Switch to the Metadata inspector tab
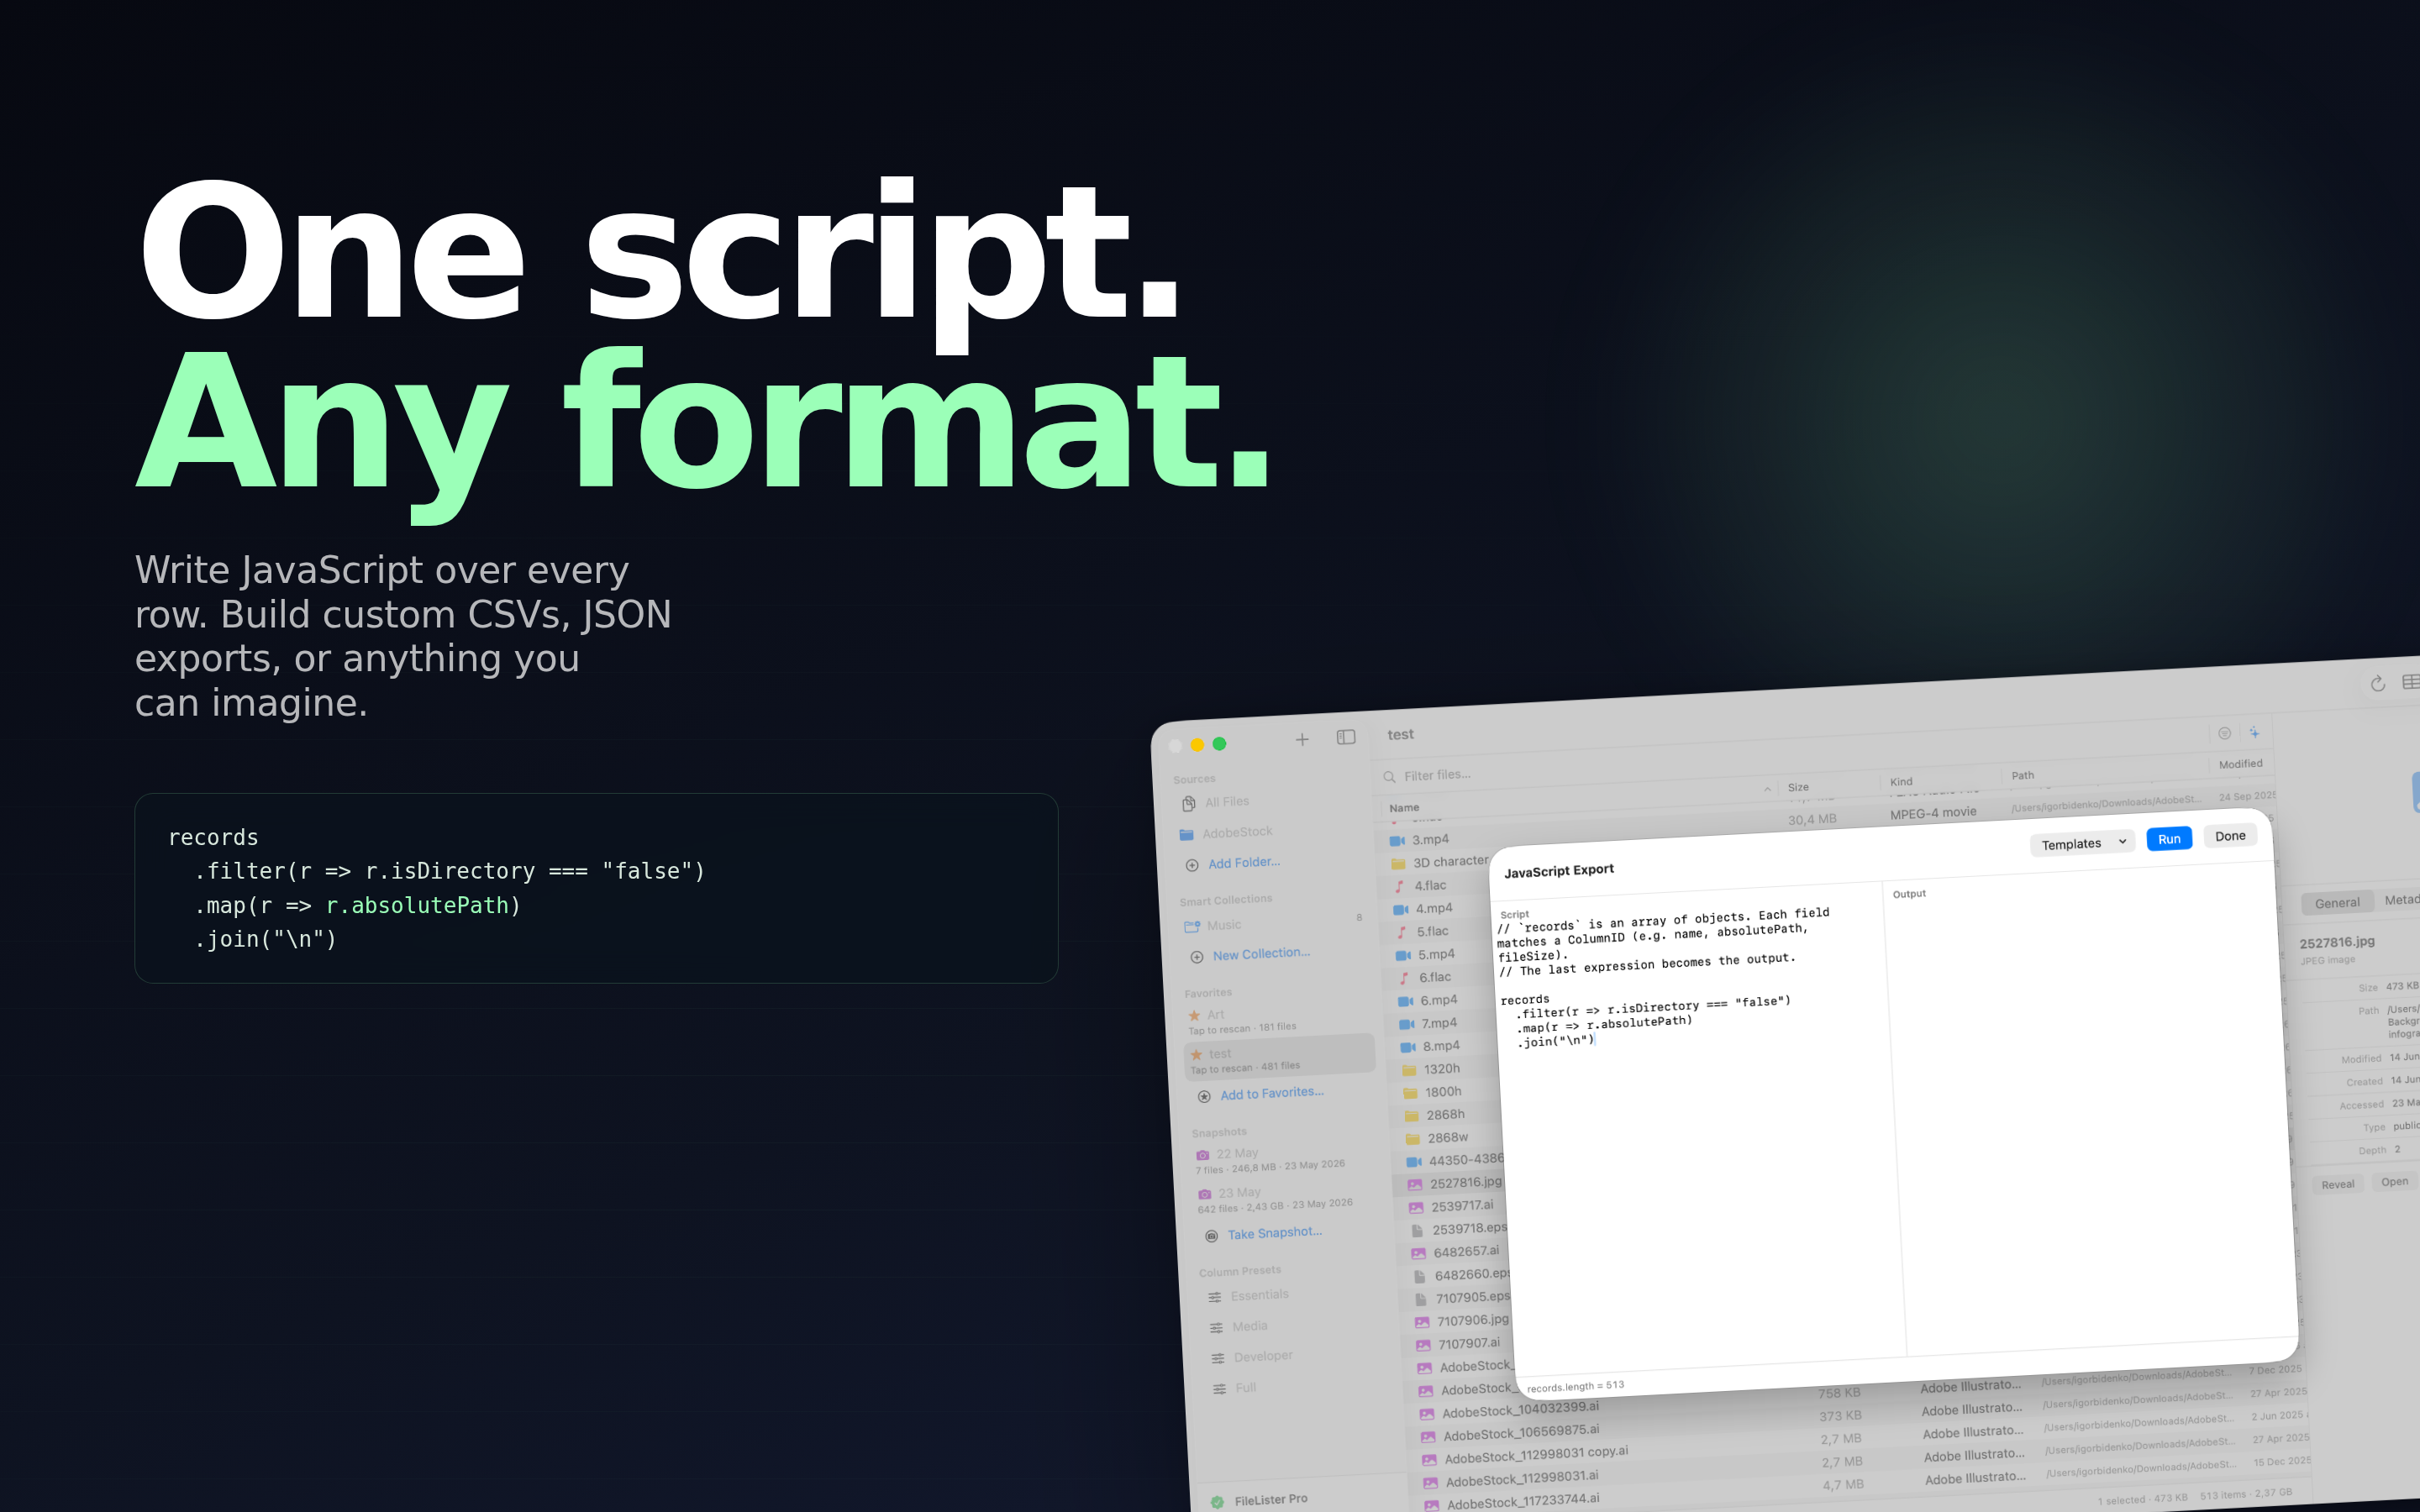 2400,900
